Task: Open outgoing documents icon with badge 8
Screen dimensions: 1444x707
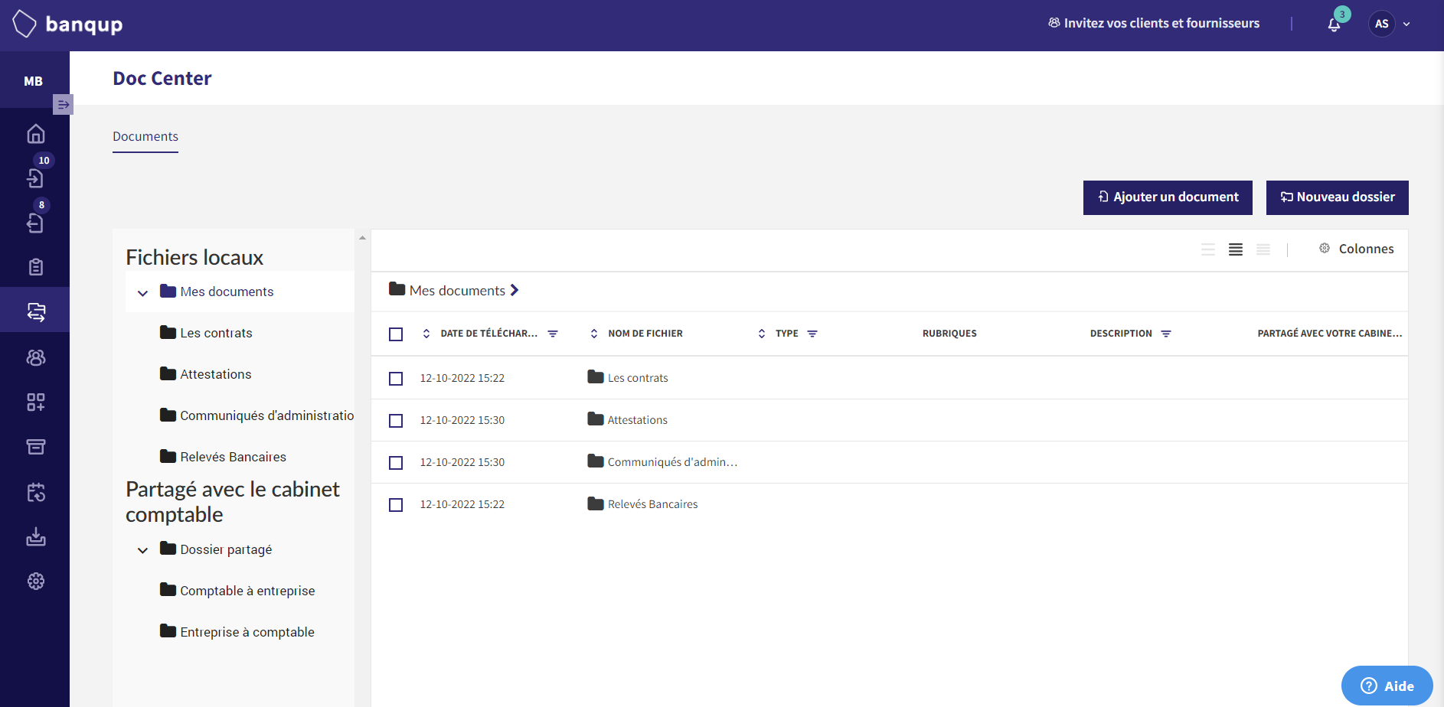Action: point(36,223)
